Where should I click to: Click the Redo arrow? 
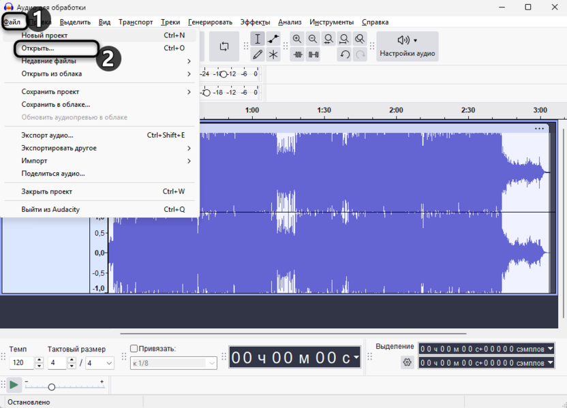360,54
